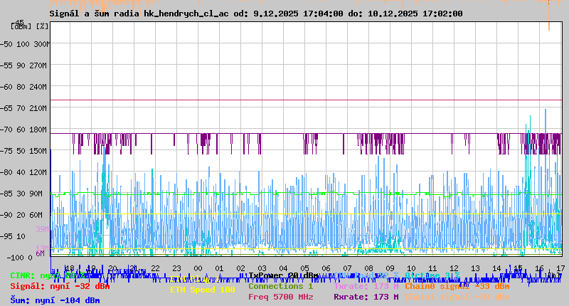The height and width of the screenshot is (306, 569).
Task: Select the red "Signál: nyní -32 dBm" legend entry
Action: click(x=60, y=286)
